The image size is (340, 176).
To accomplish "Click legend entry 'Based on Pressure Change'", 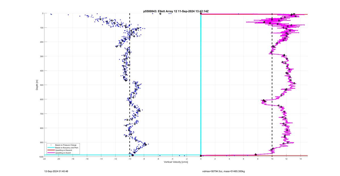I will (x=66, y=145).
